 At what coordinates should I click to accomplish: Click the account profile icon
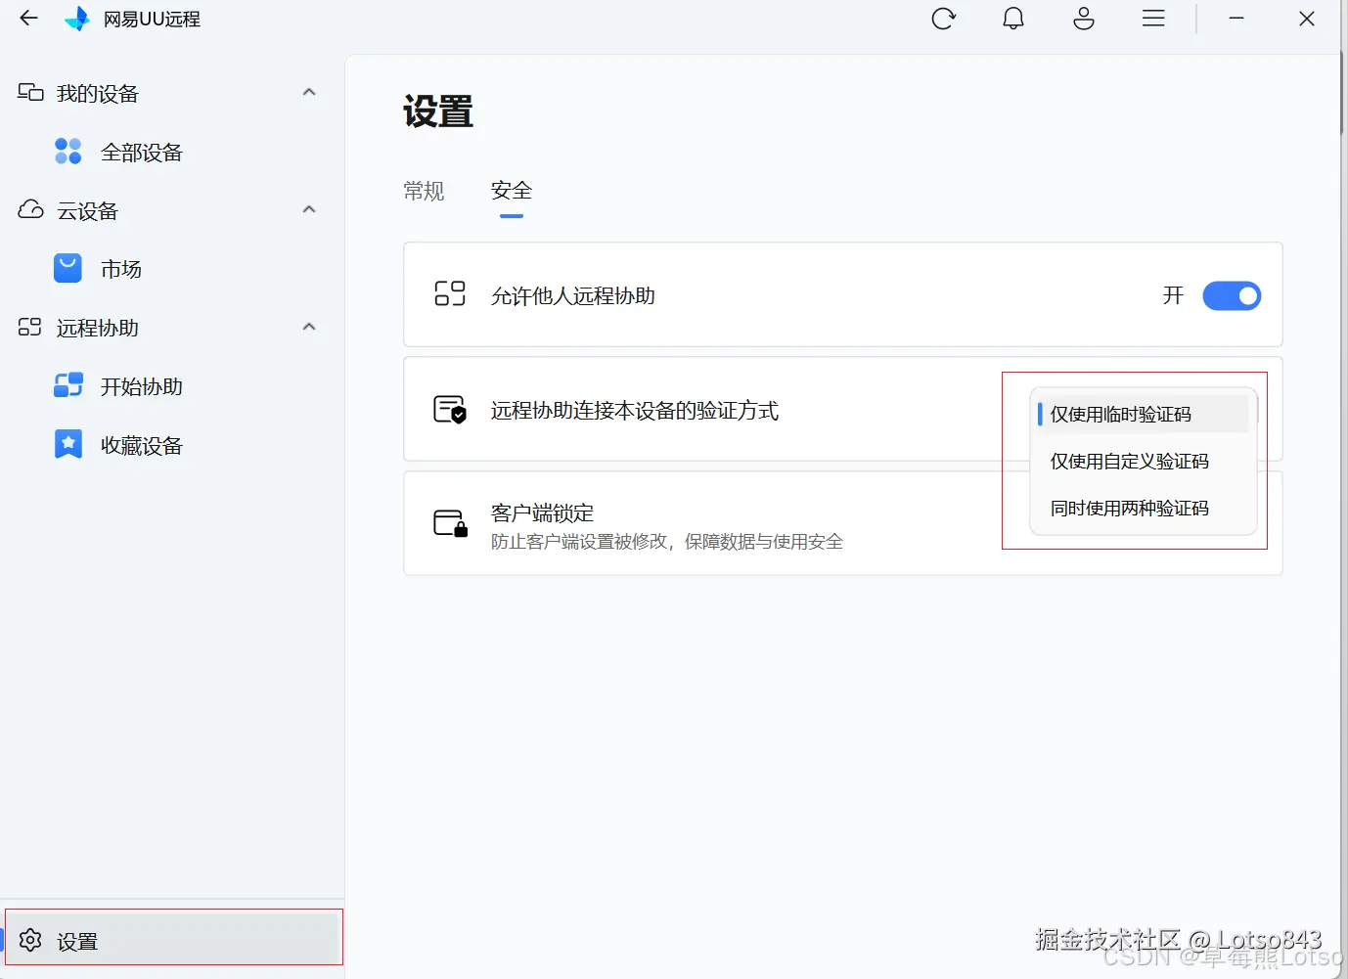pyautogui.click(x=1083, y=18)
